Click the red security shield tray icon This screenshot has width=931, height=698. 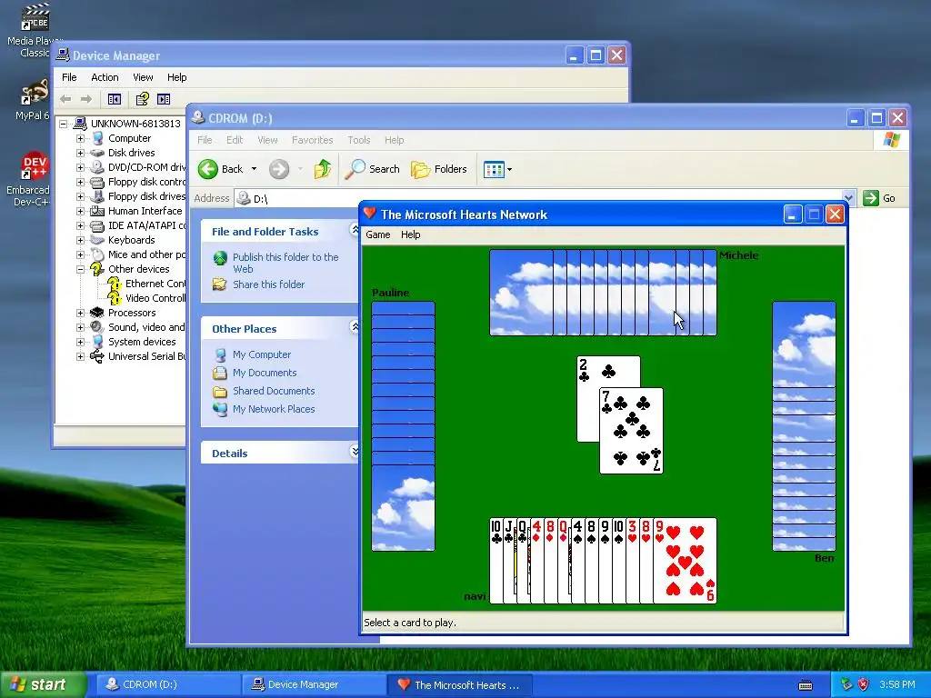(864, 685)
